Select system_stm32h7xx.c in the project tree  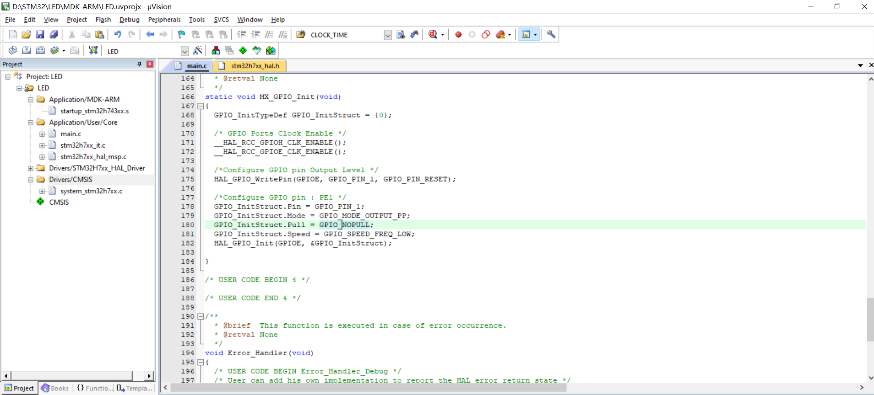[x=91, y=191]
